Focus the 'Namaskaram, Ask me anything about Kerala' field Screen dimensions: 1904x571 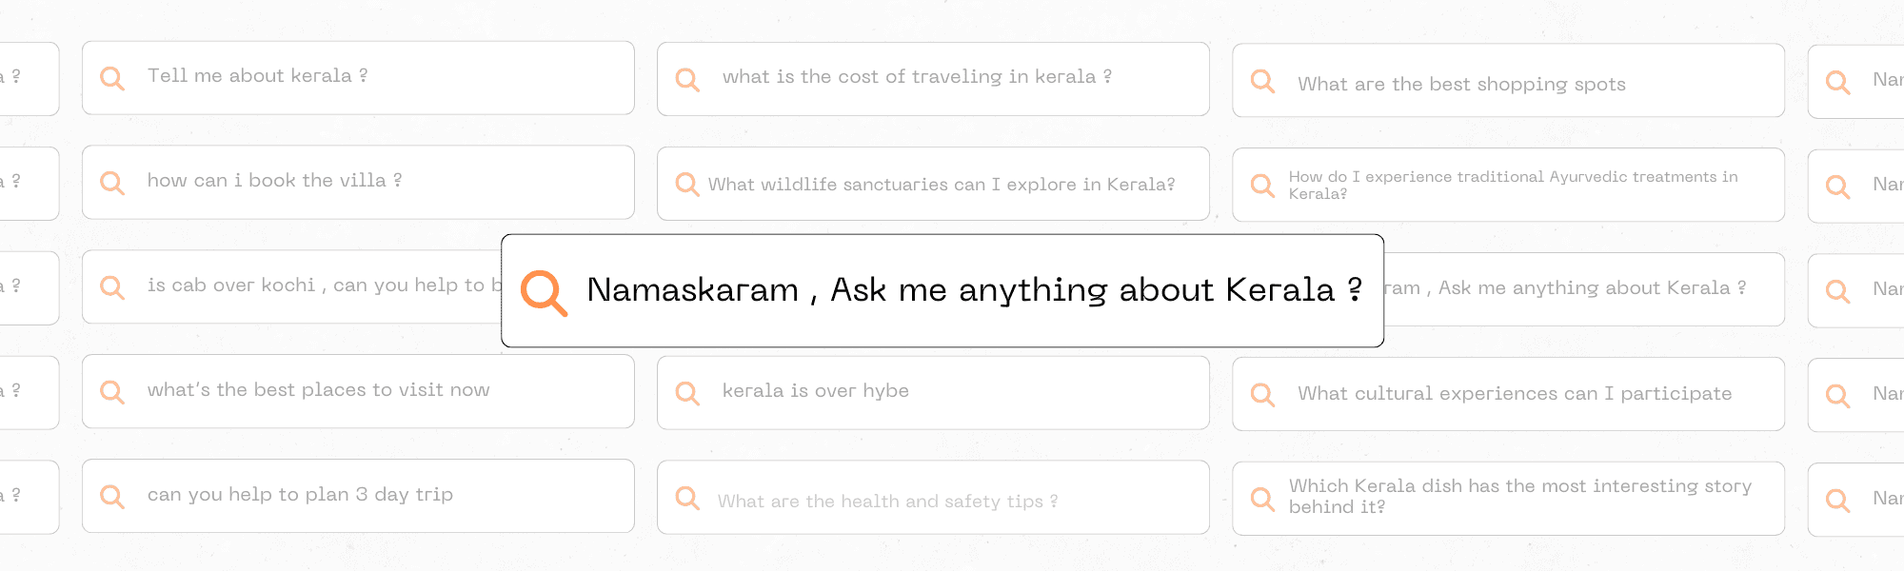[942, 290]
